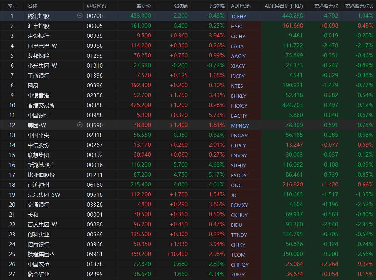Click latest price 359.200
The height and width of the screenshot is (280, 376).
tap(141, 254)
